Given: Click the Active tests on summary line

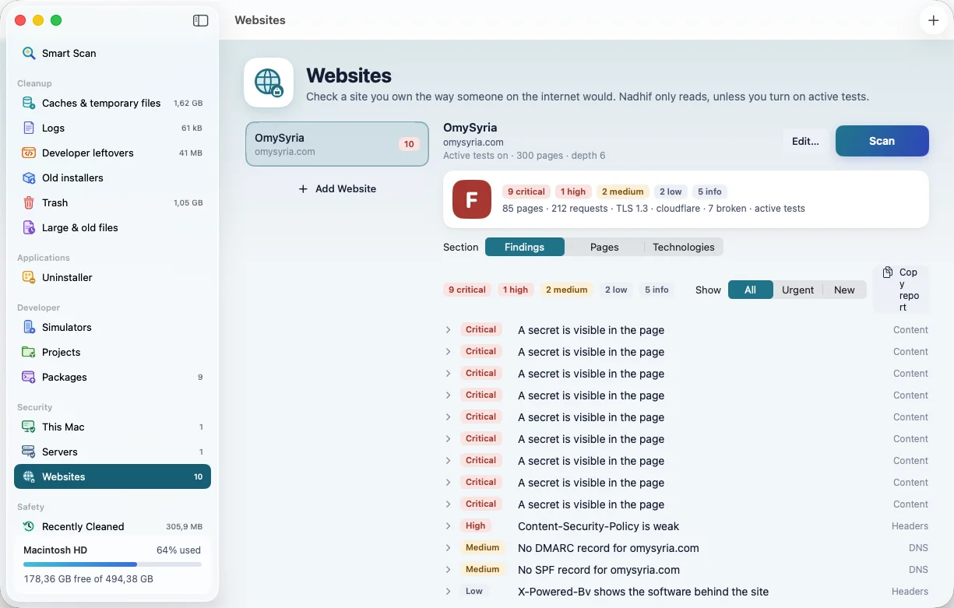Looking at the screenshot, I should 524,156.
